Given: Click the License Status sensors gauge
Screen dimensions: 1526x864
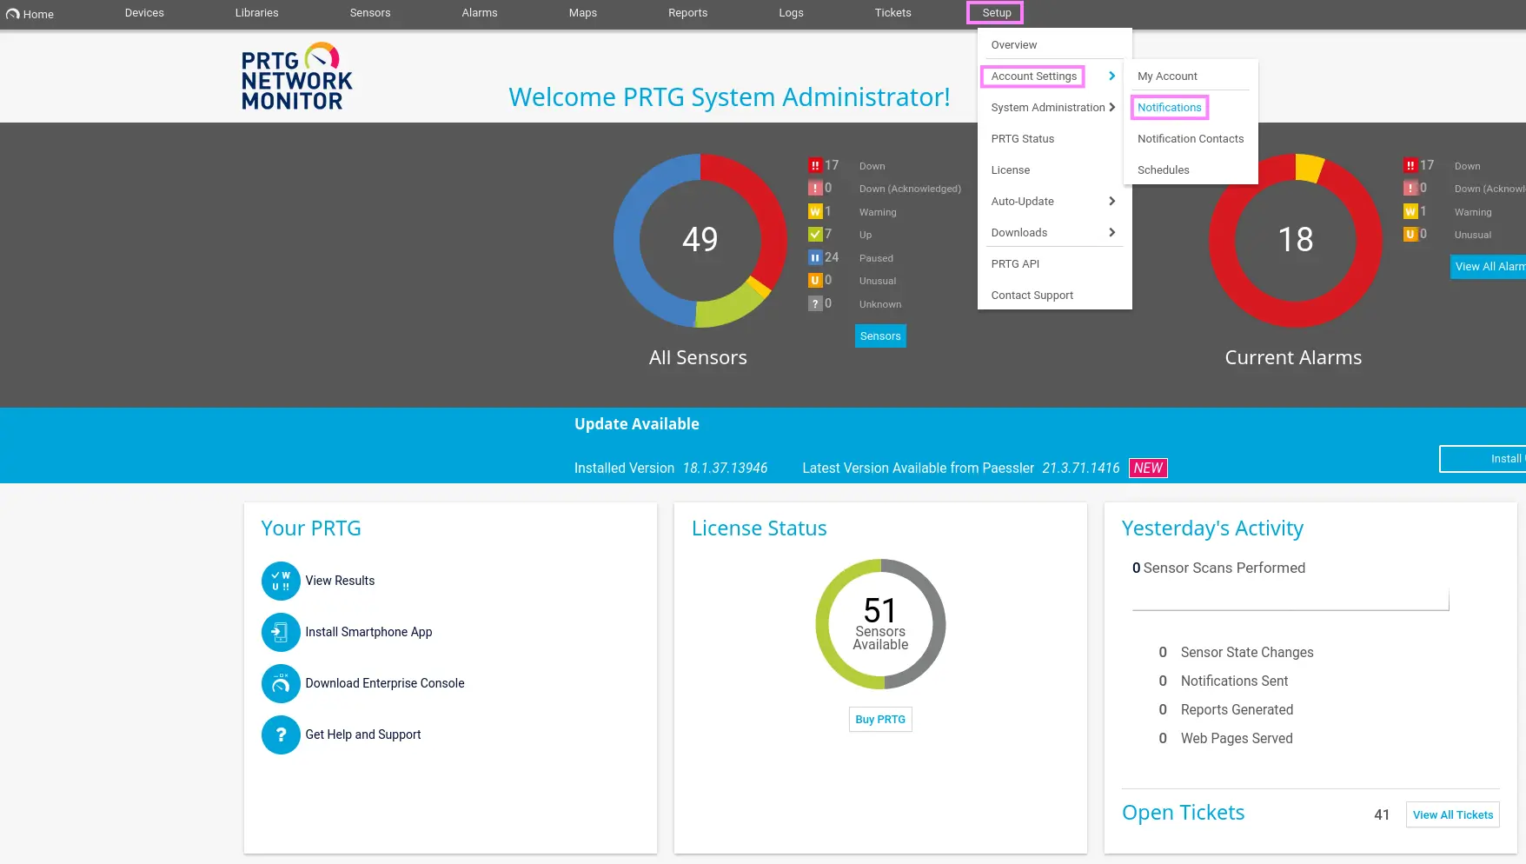Looking at the screenshot, I should [x=879, y=624].
